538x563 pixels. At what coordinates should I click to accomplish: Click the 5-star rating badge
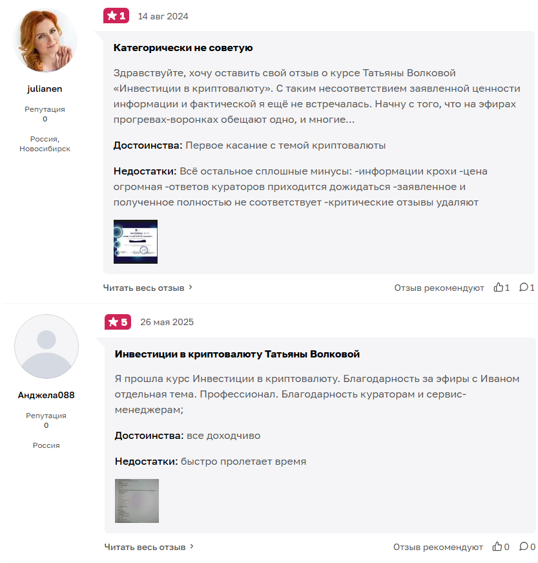(118, 322)
